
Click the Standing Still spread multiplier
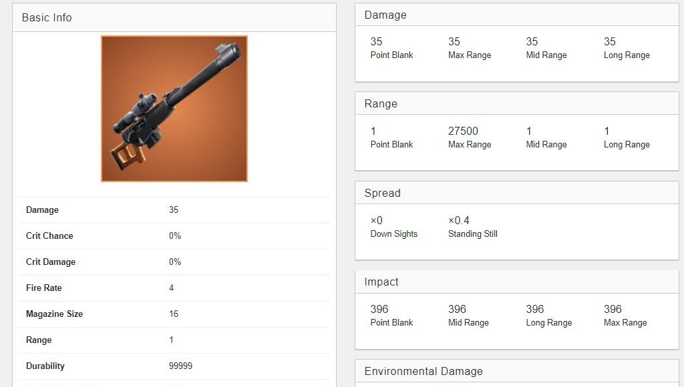click(x=459, y=220)
